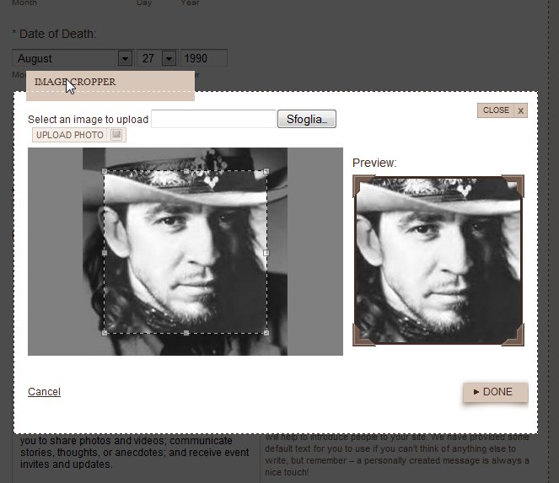Click the file path input field
Image resolution: width=559 pixels, height=483 pixels.
pos(213,119)
